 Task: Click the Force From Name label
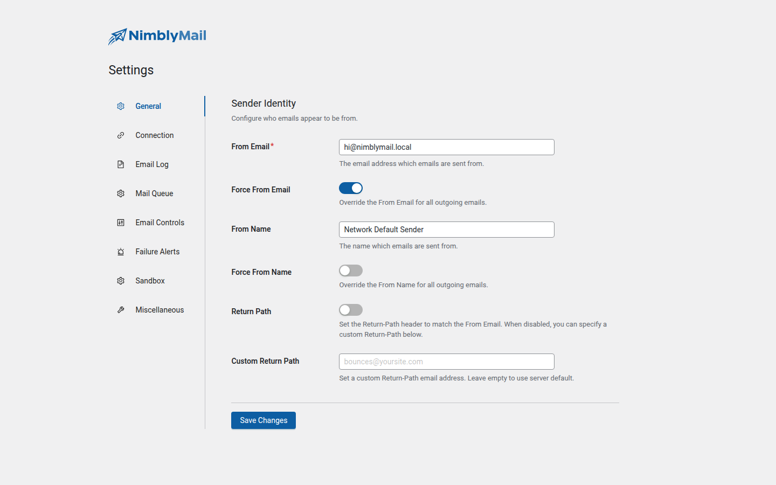pos(261,272)
